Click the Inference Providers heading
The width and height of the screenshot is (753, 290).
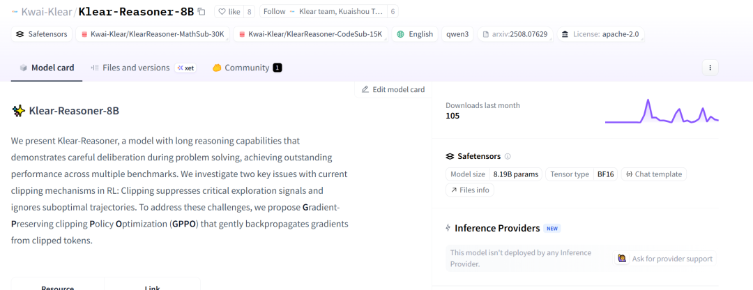click(x=497, y=228)
